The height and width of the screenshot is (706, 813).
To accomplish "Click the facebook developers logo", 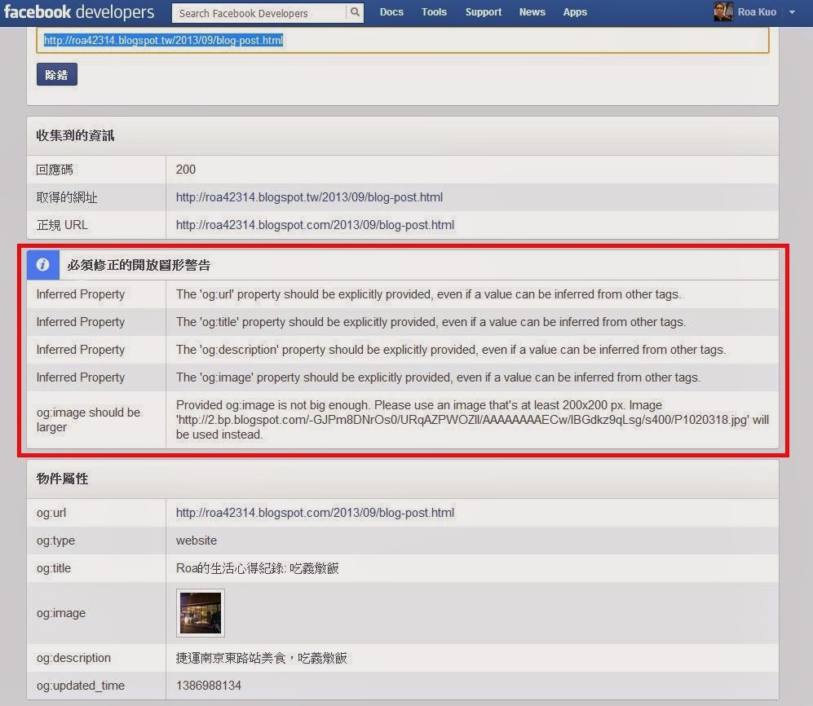I will point(79,12).
